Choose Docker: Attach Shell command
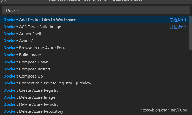The height and width of the screenshot is (115, 192). tap(94, 34)
